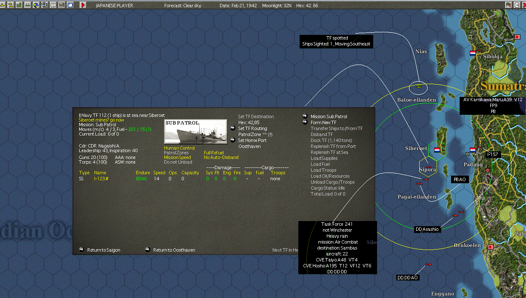Select Dock TF (1,140 tons)

pyautogui.click(x=331, y=140)
